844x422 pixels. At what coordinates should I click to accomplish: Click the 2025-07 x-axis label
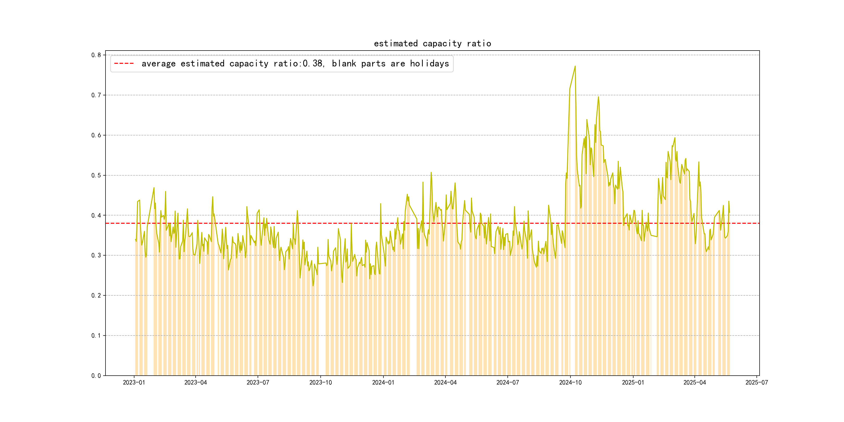click(756, 382)
